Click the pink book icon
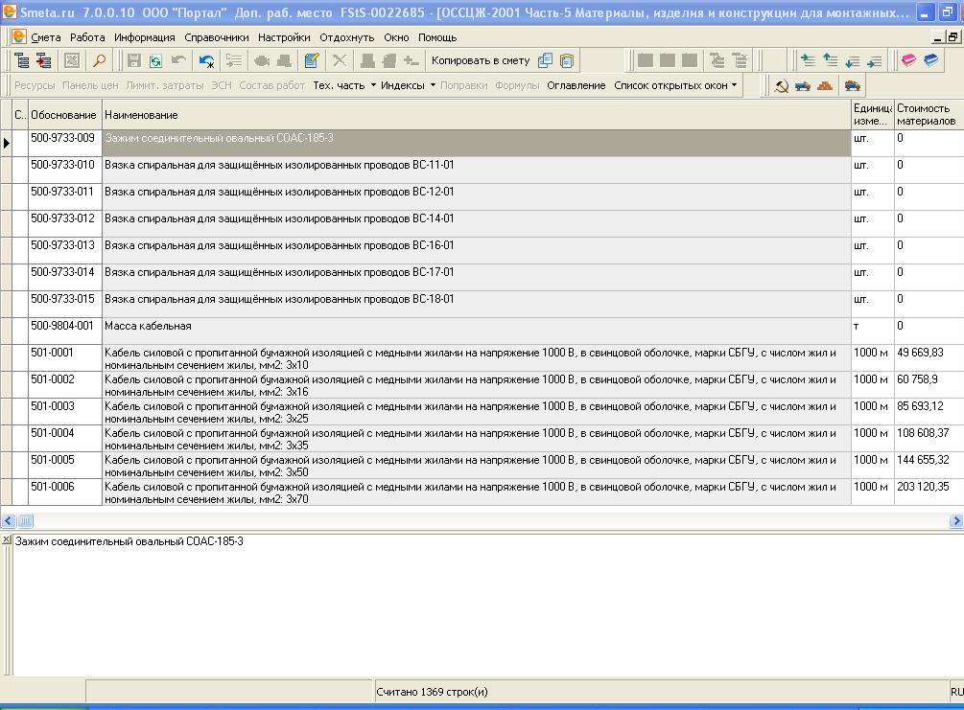 pyautogui.click(x=908, y=60)
